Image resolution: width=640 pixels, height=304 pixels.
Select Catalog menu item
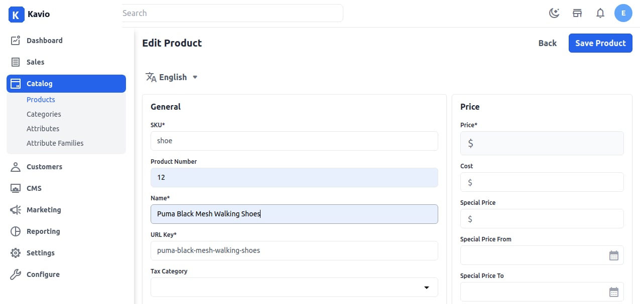(66, 84)
